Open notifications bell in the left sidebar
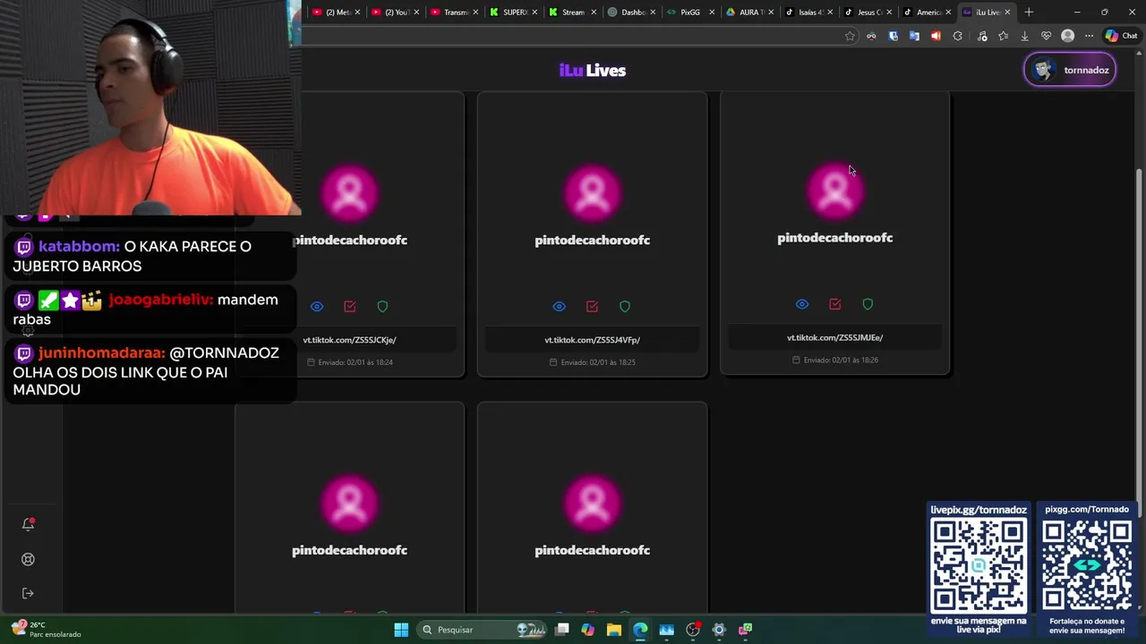The image size is (1146, 644). pyautogui.click(x=28, y=524)
